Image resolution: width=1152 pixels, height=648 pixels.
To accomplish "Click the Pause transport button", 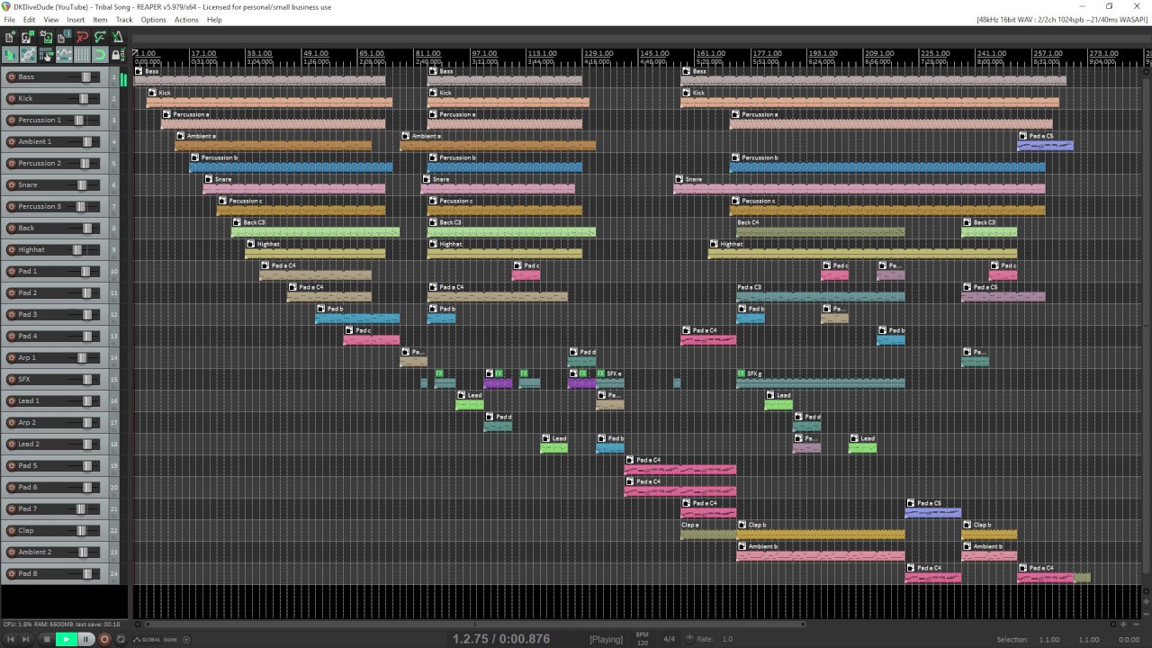I will coord(85,639).
